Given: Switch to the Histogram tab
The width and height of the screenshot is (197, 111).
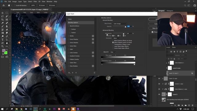Looking at the screenshot, I should click(x=170, y=11).
